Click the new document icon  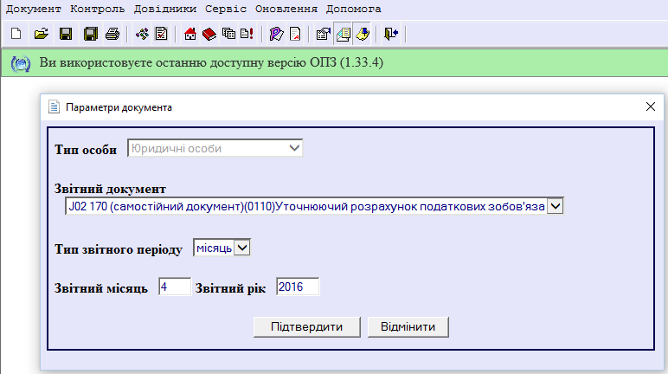click(15, 35)
